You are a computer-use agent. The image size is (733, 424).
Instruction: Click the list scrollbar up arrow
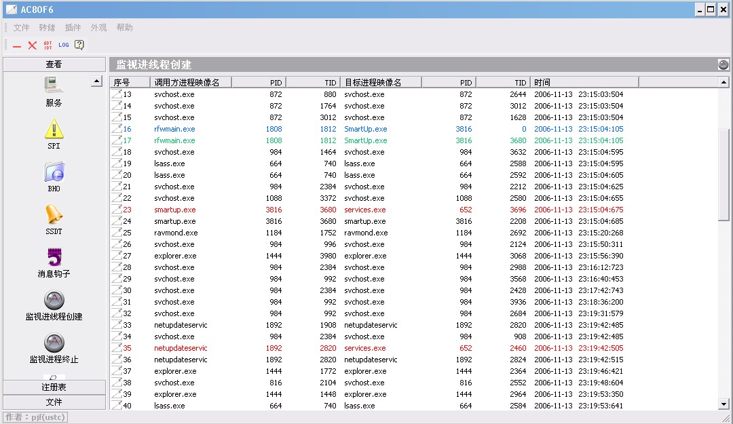click(x=723, y=82)
